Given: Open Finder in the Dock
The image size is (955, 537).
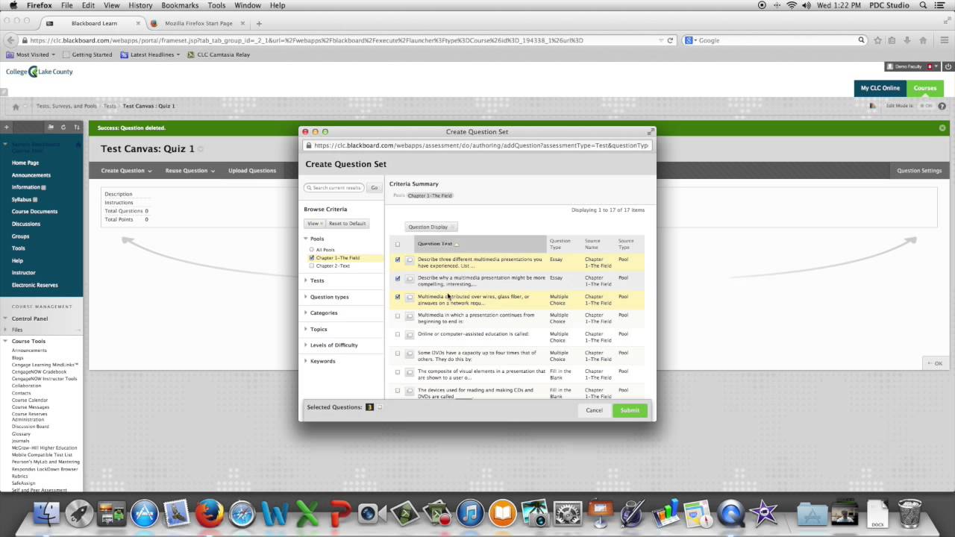Looking at the screenshot, I should (47, 514).
